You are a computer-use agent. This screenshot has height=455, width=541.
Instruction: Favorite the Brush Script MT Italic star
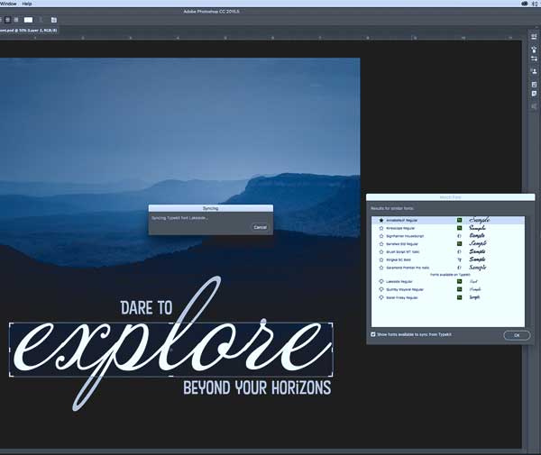pyautogui.click(x=381, y=252)
